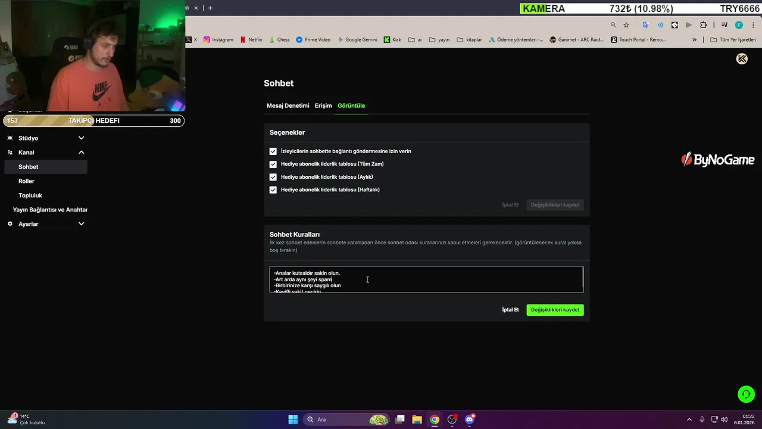
Task: Open the X bookmark
Action: pyautogui.click(x=191, y=40)
